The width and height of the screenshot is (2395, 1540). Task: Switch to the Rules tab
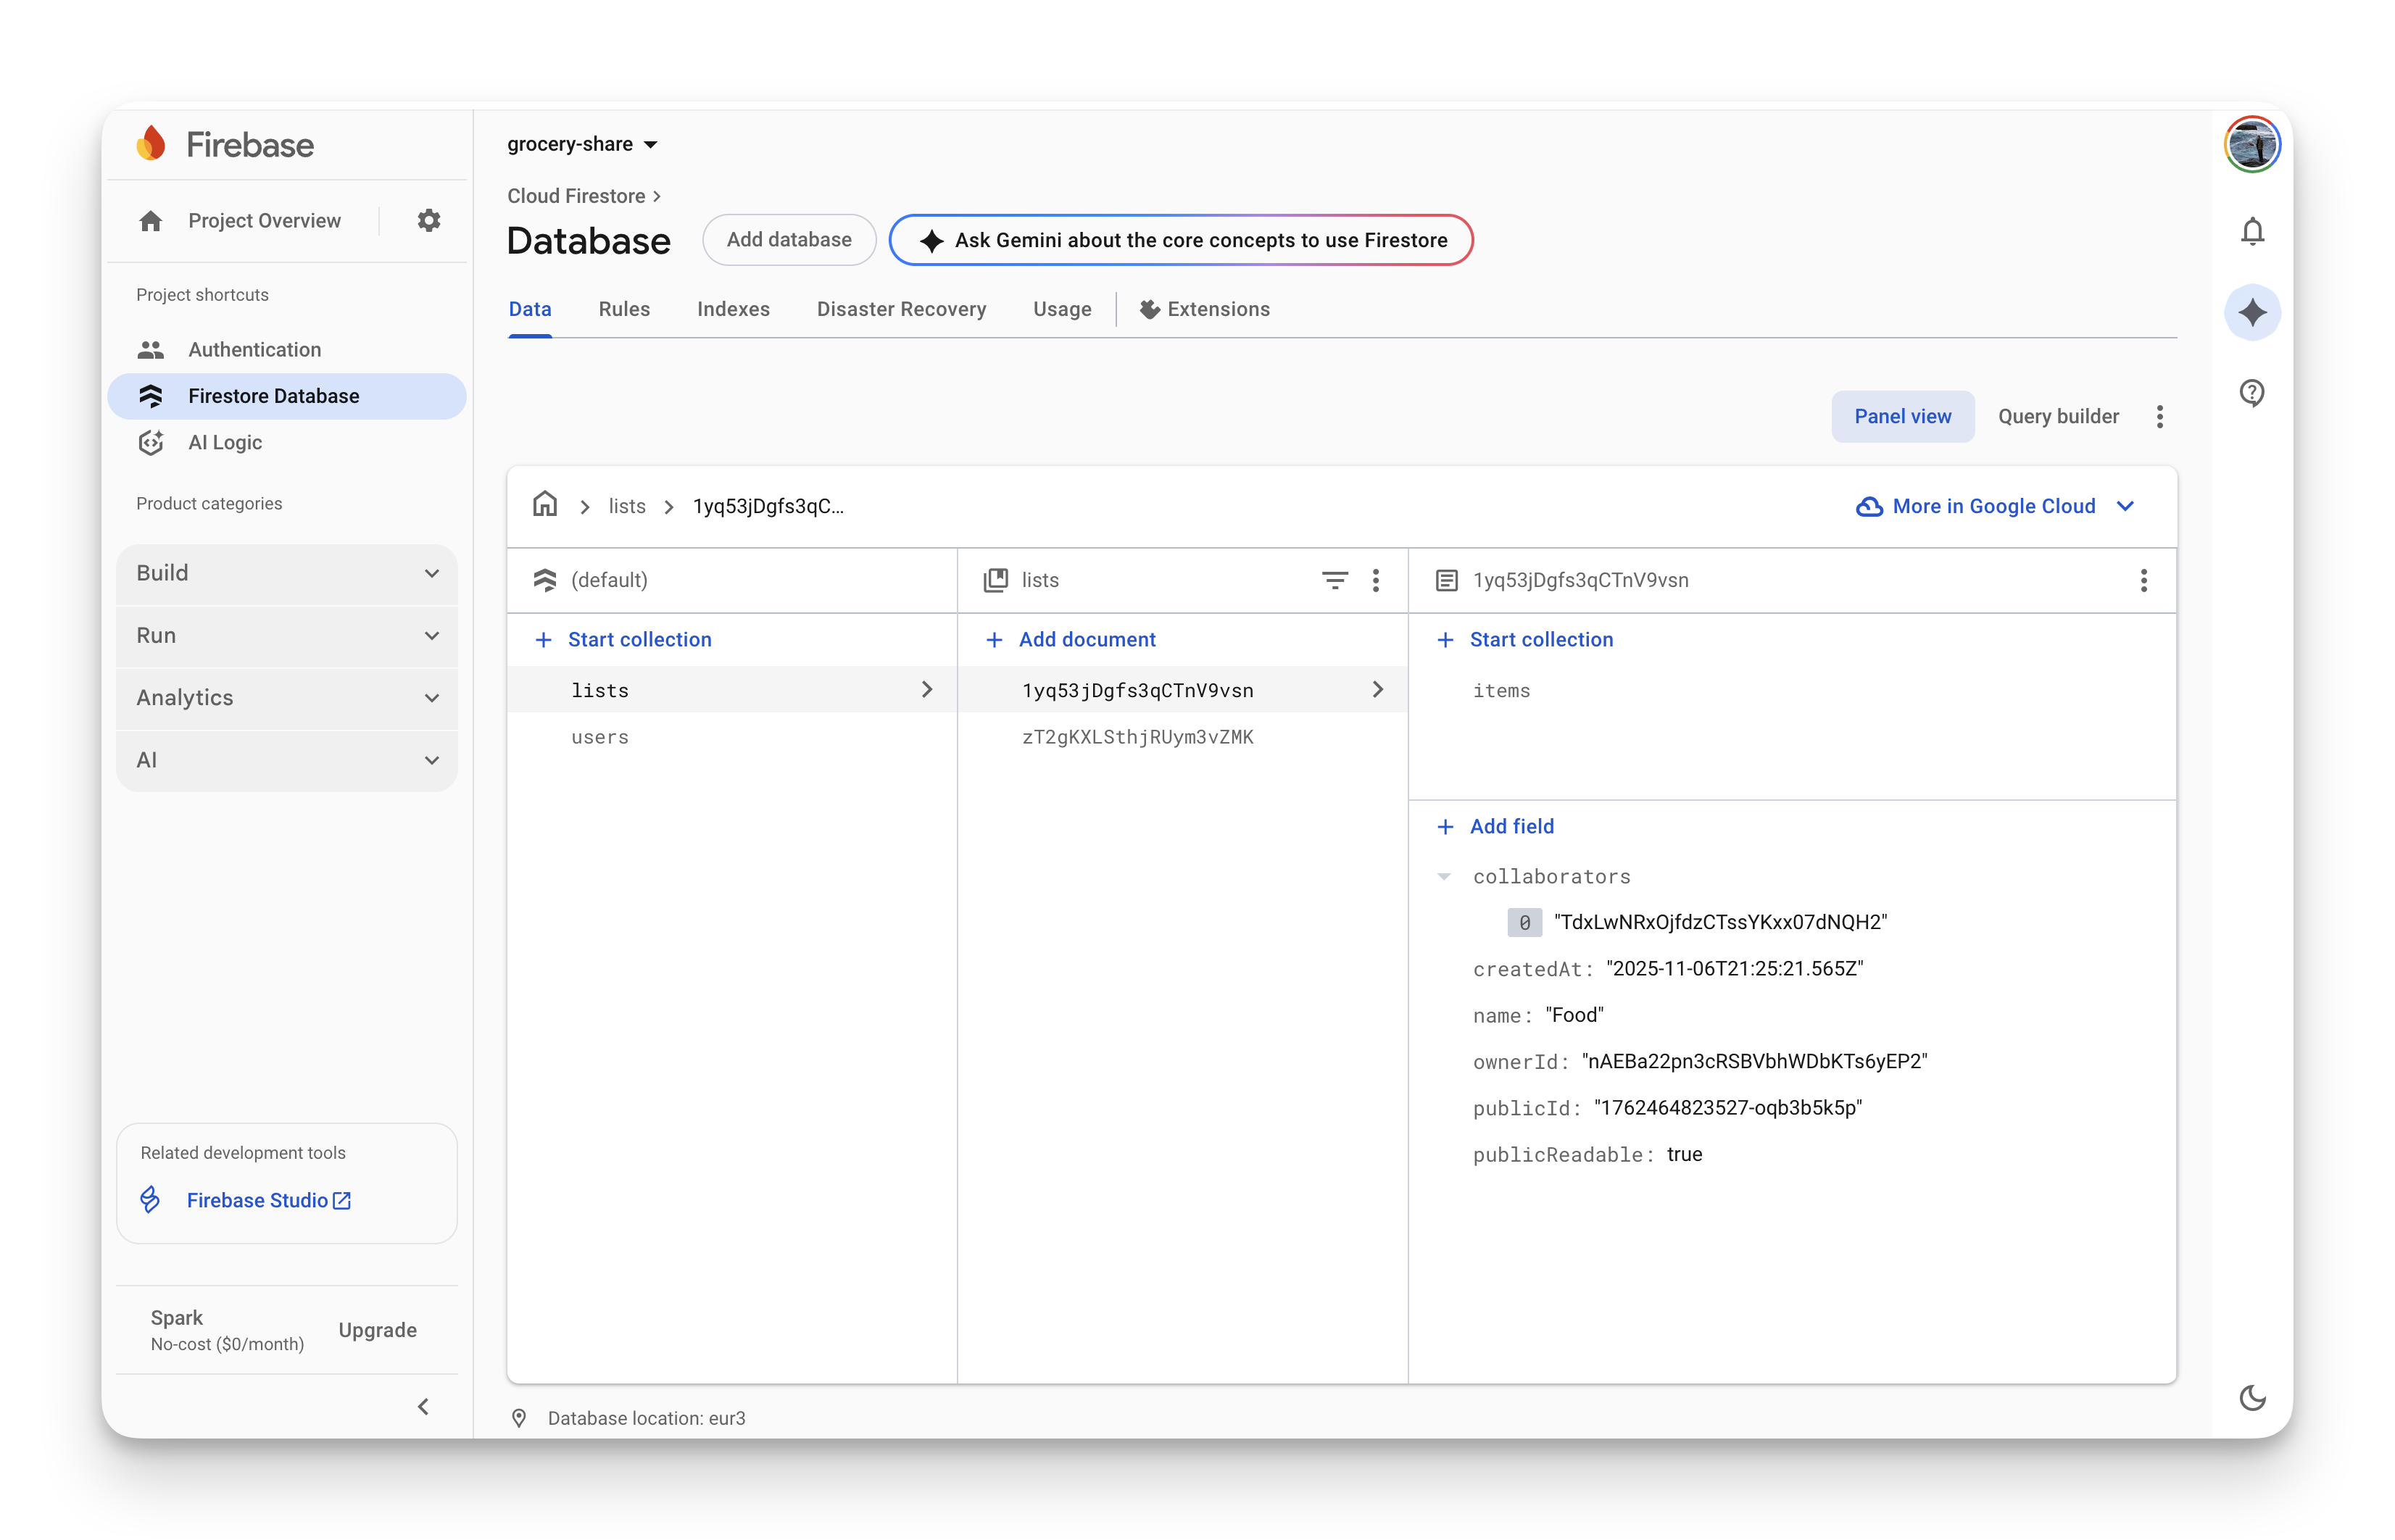coord(624,309)
